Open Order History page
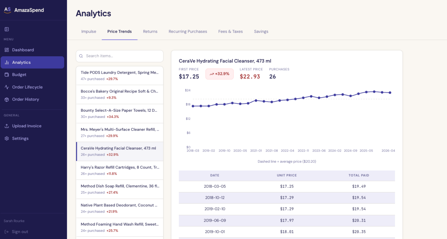 (32, 99)
